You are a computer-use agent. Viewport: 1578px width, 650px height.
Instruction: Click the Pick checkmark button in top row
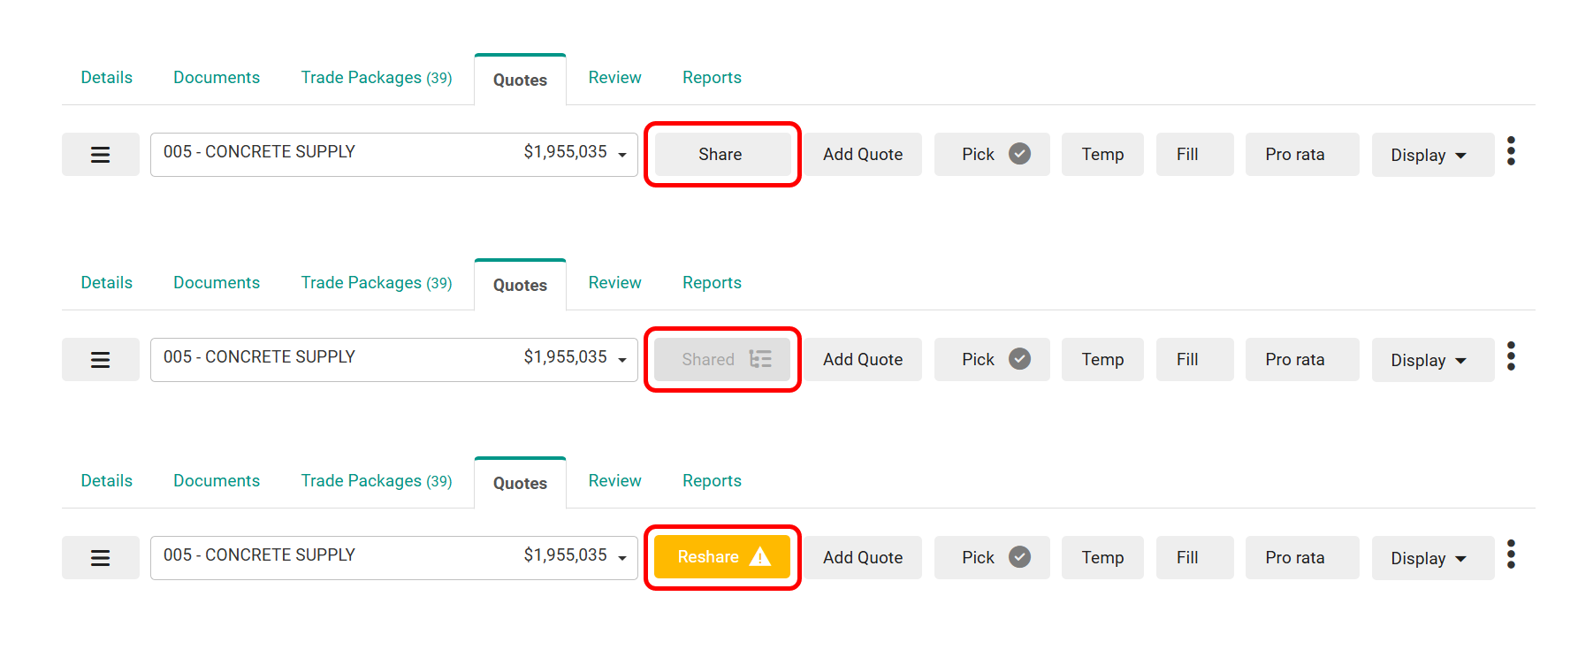pyautogui.click(x=992, y=155)
